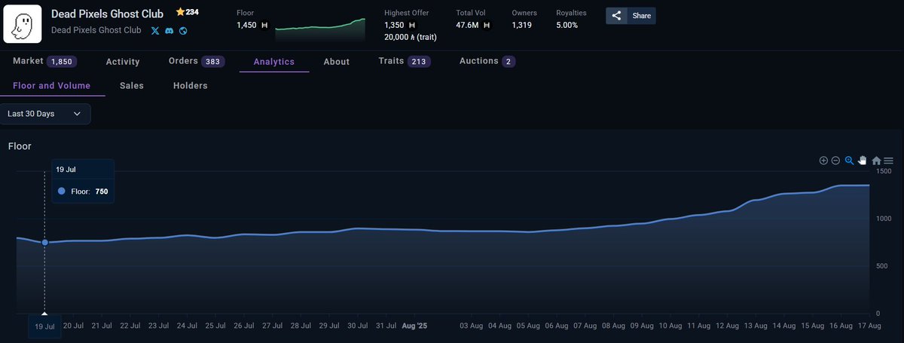Click the Floor chart heading
Image resolution: width=904 pixels, height=343 pixels.
(20, 146)
